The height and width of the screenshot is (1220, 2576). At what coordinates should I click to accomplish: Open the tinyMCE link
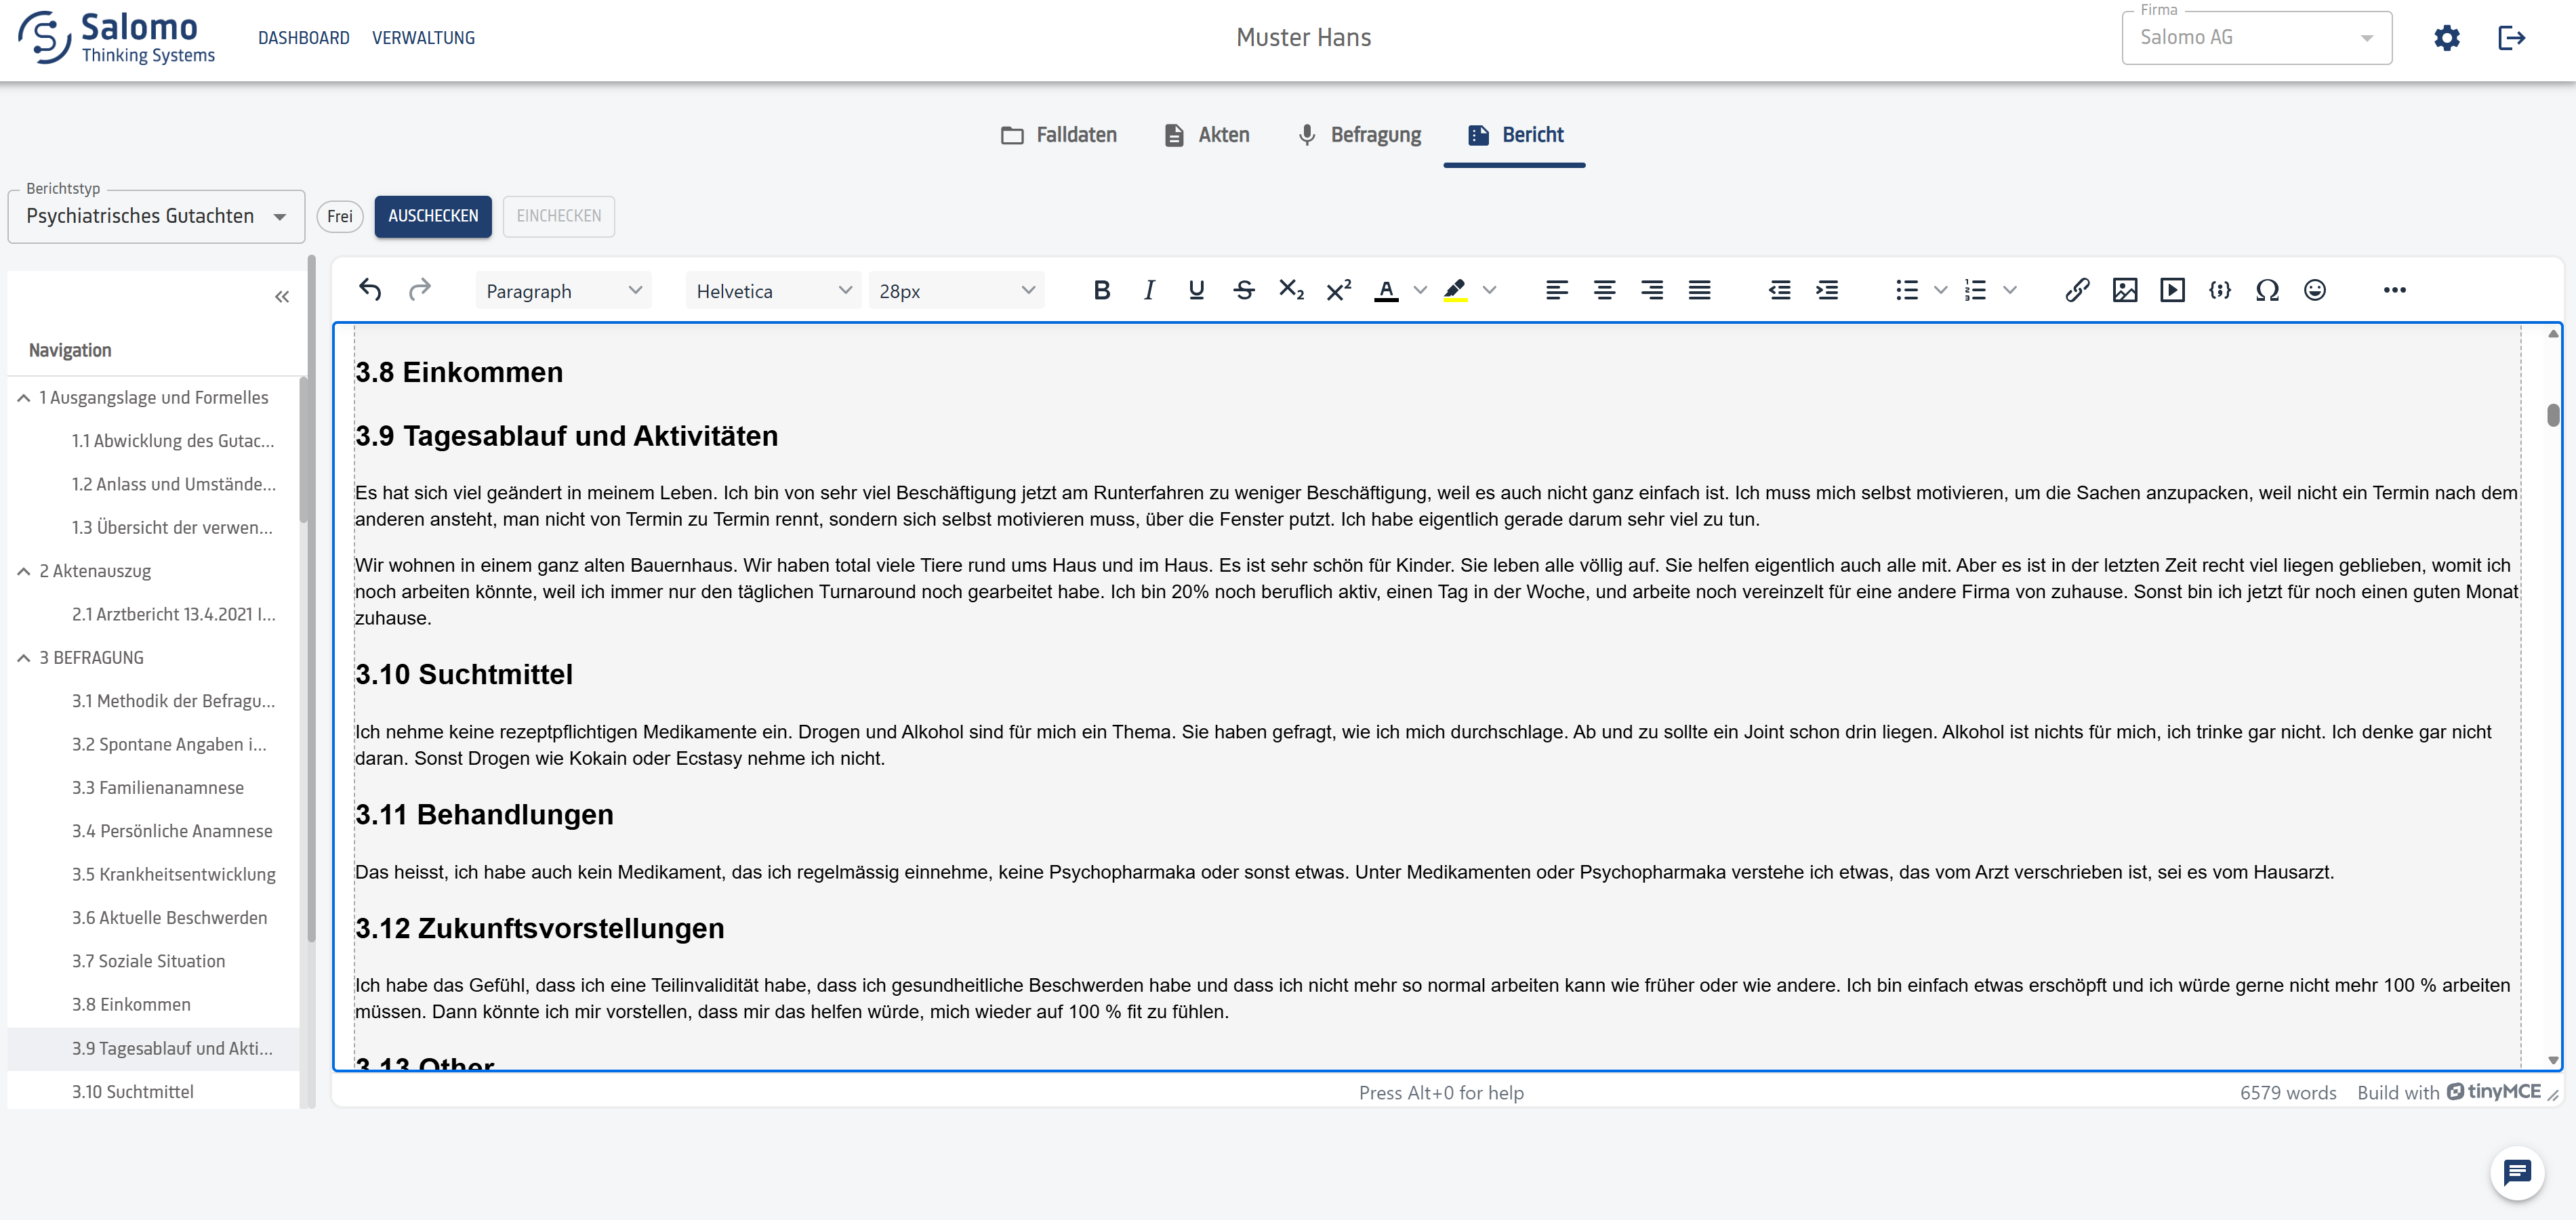pos(2493,1092)
